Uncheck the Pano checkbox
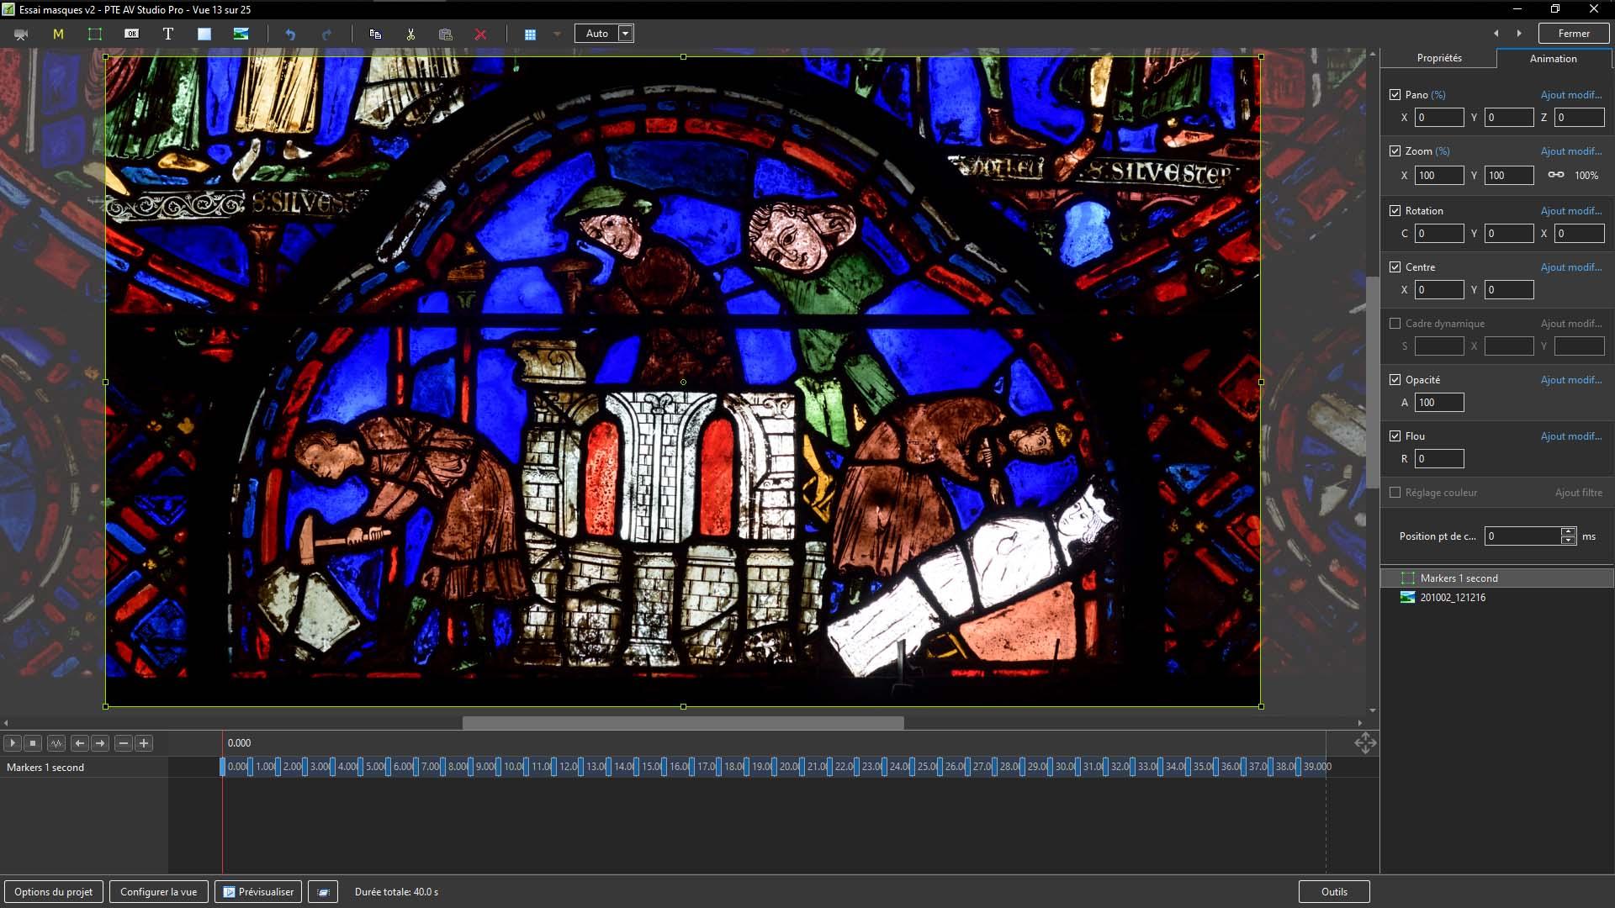 coord(1395,95)
